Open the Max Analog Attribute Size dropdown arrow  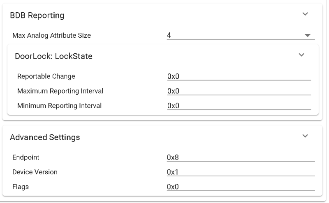307,36
